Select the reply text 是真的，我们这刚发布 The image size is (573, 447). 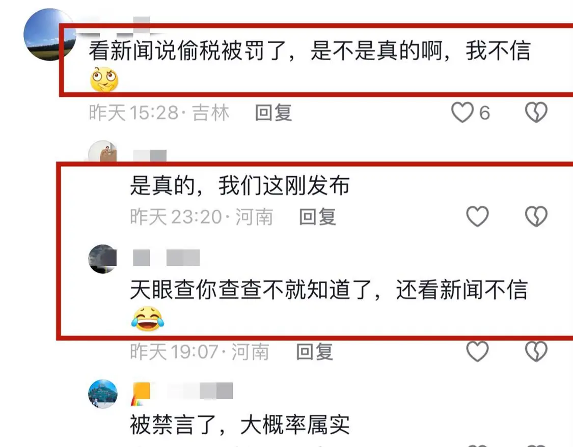point(240,185)
